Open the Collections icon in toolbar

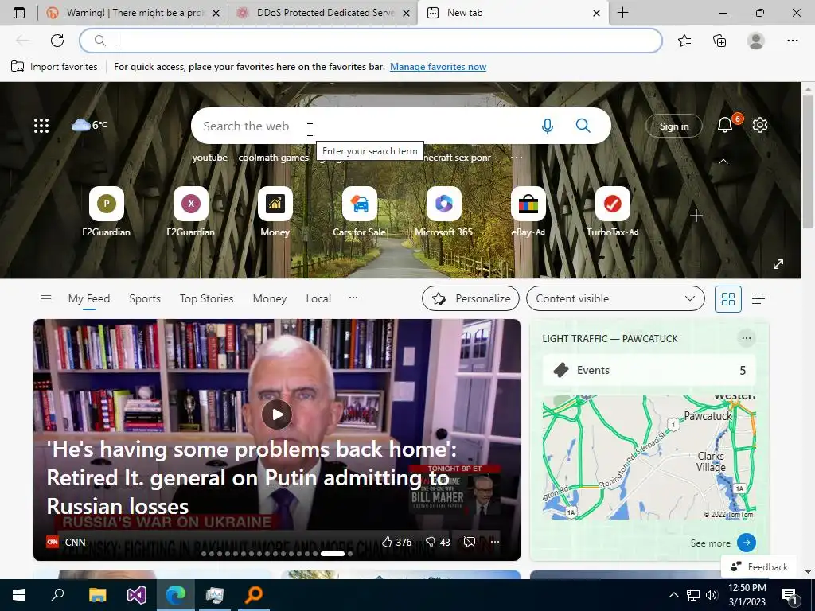coord(719,41)
